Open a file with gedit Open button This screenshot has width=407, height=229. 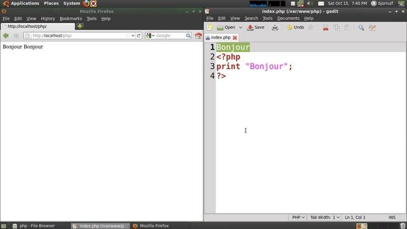tap(226, 27)
